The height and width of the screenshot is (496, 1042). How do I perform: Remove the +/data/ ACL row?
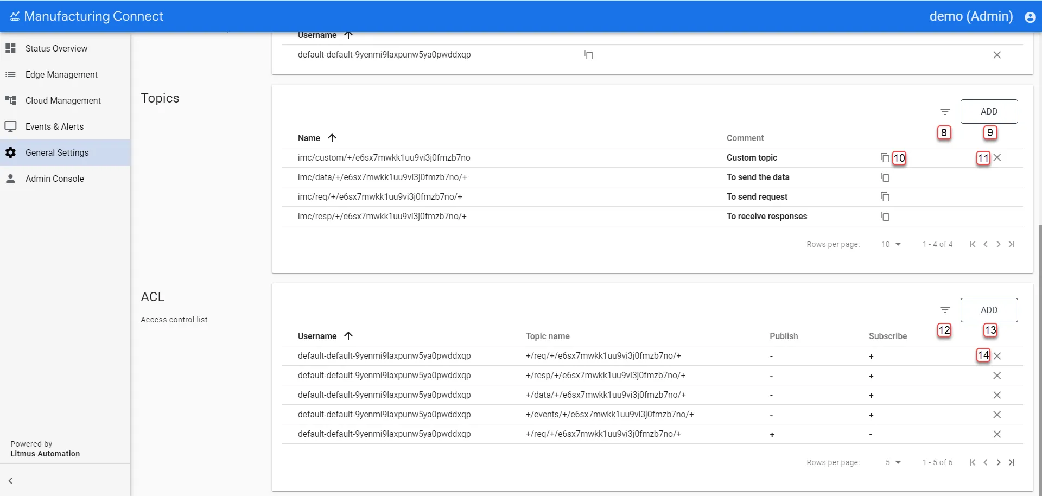(x=997, y=395)
